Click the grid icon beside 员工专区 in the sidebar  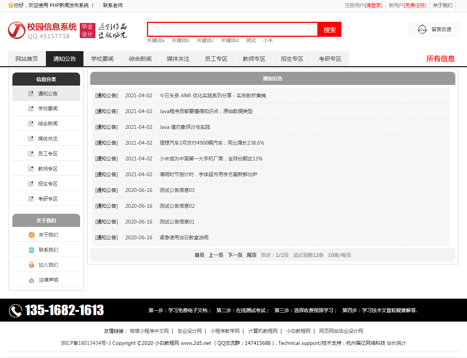point(31,154)
